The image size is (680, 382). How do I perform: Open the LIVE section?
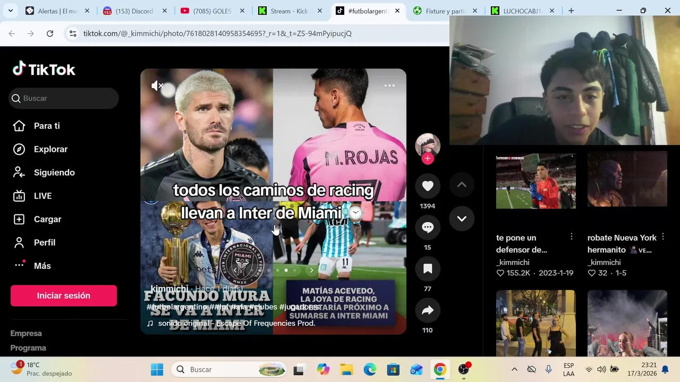click(x=42, y=196)
